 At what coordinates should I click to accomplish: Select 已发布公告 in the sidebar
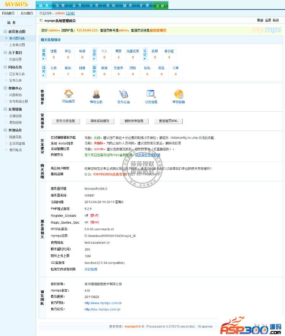17,74
